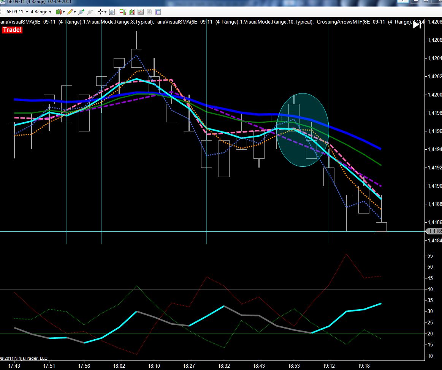Toggle the Chart Trader icon
Viewport: 442px width, 370px height.
(x=123, y=12)
